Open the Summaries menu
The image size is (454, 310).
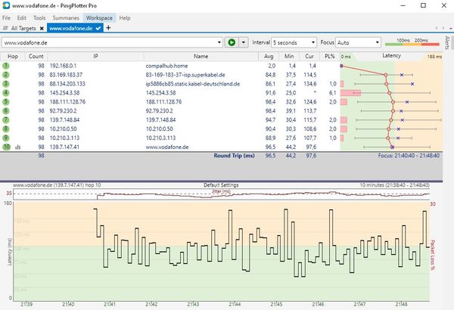pyautogui.click(x=66, y=17)
